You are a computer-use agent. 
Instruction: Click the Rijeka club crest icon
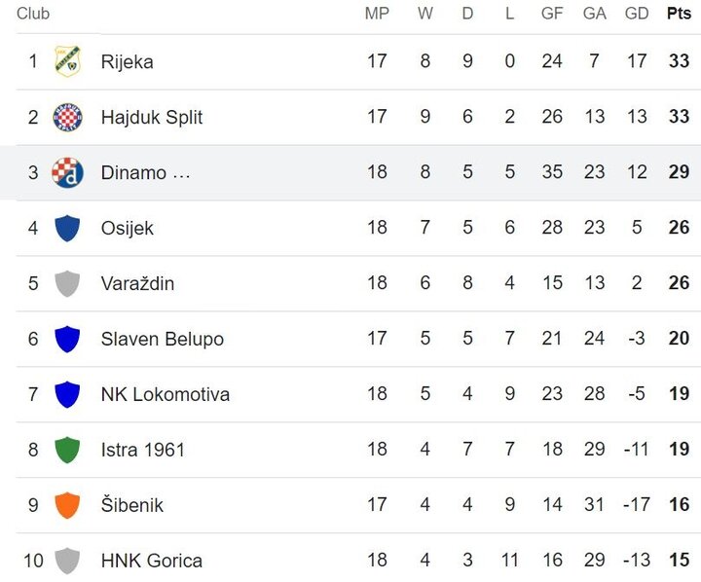[67, 61]
